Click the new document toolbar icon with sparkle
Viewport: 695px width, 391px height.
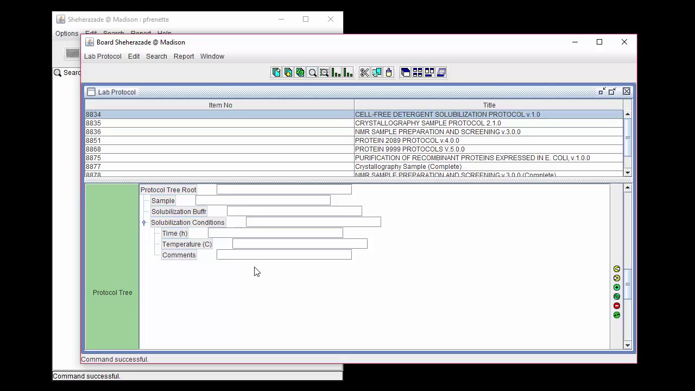click(276, 72)
